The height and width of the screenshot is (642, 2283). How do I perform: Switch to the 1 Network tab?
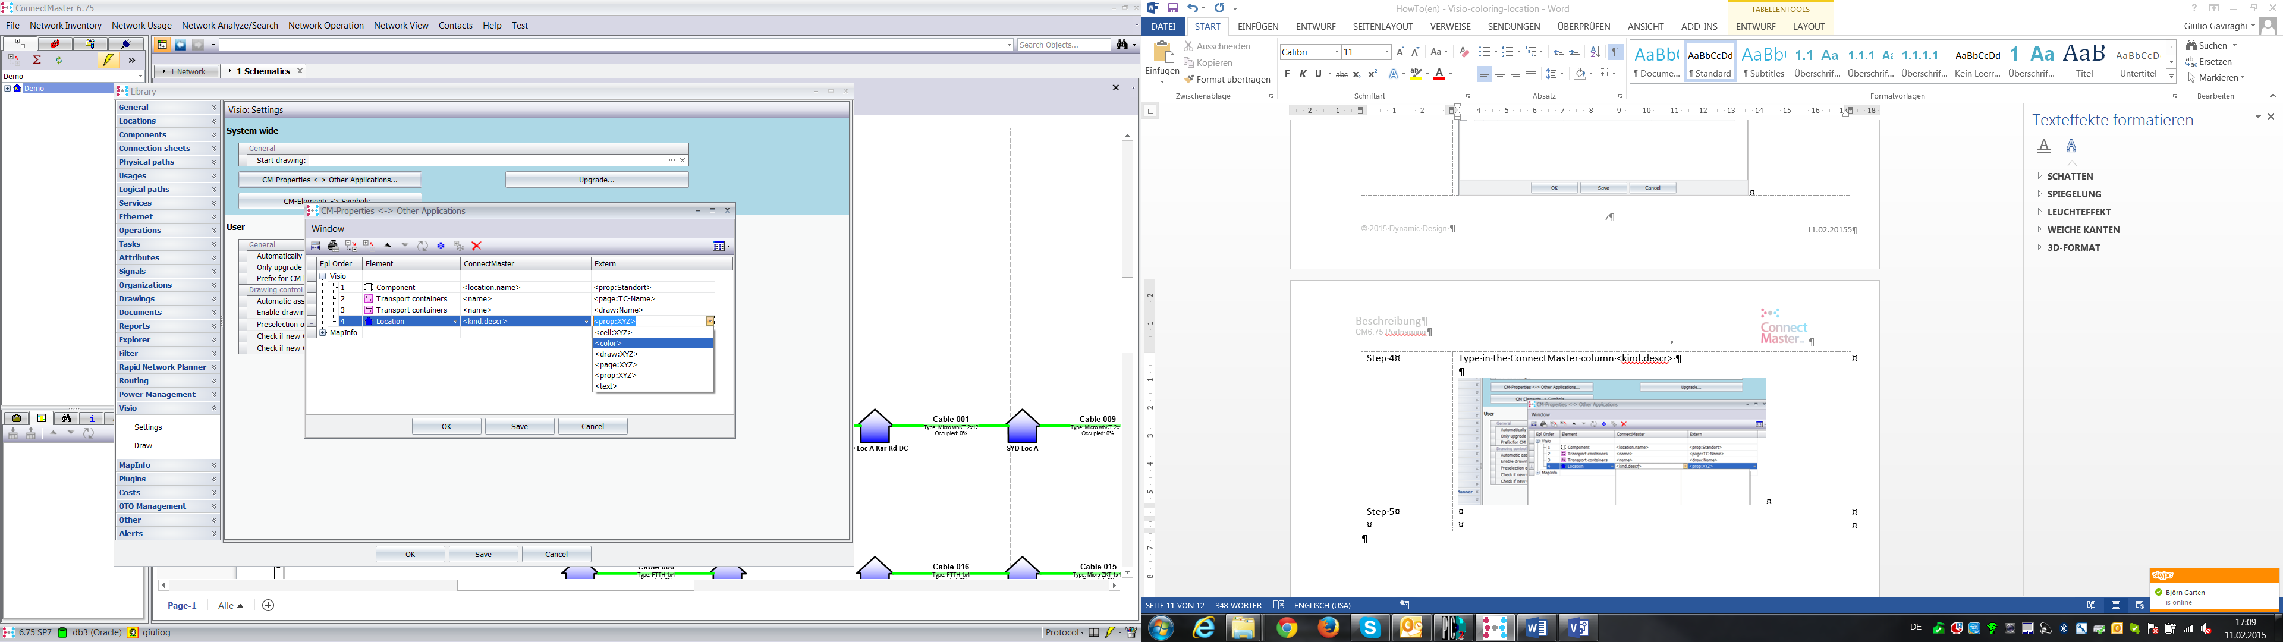(x=187, y=72)
